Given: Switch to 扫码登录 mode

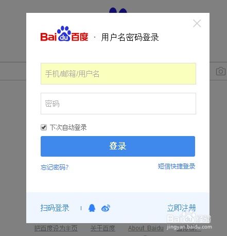Looking at the screenshot, I should tap(55, 208).
